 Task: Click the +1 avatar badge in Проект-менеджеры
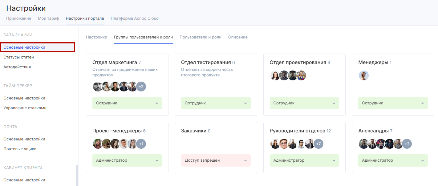(141, 144)
